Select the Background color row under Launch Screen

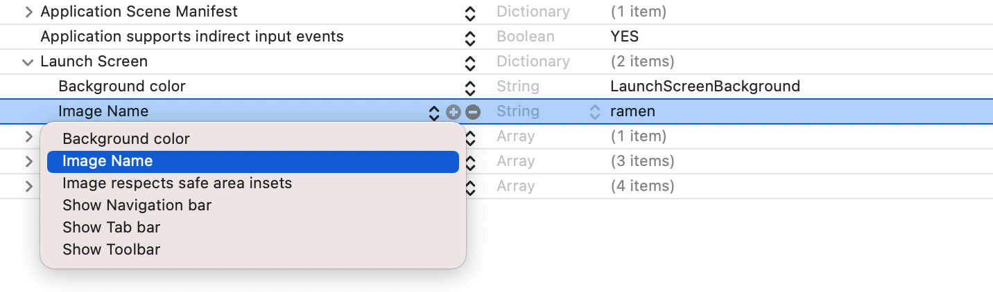(122, 86)
